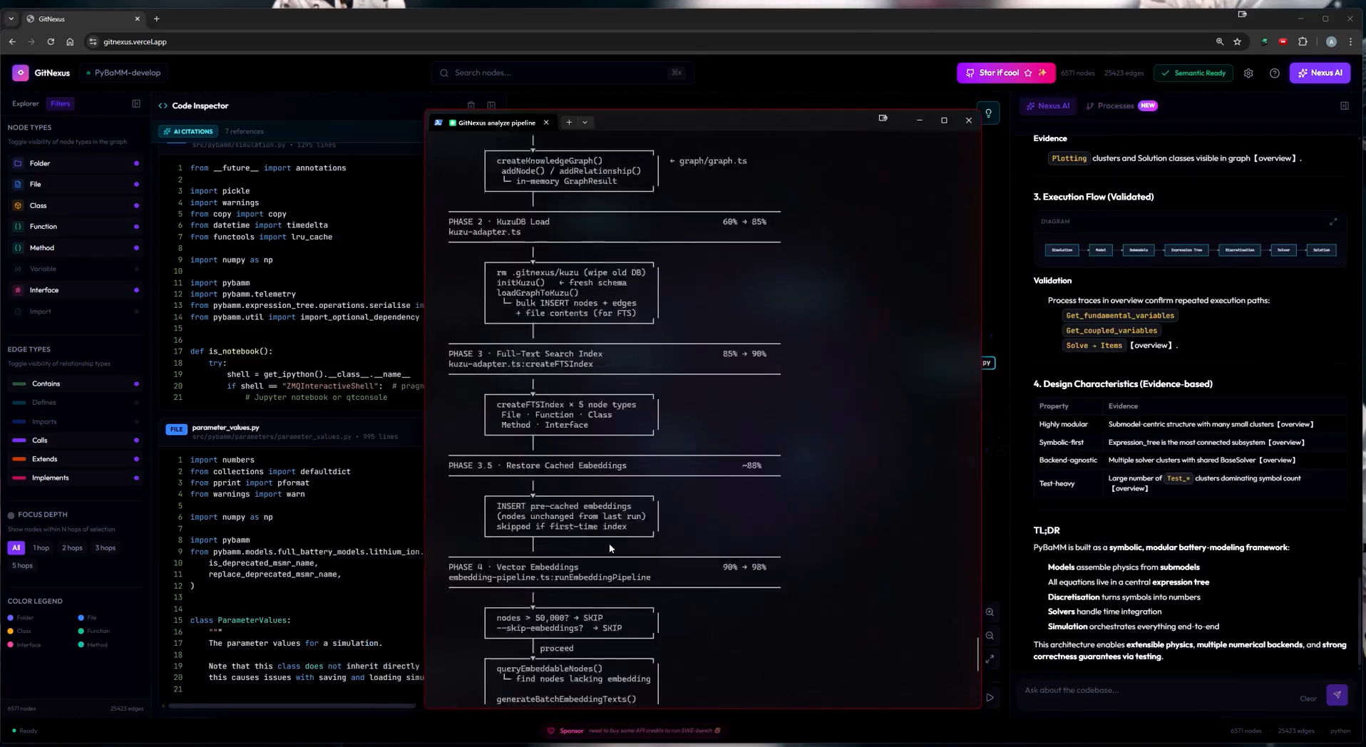Open a new tab in the terminal window
Viewport: 1366px width, 747px height.
tap(569, 123)
